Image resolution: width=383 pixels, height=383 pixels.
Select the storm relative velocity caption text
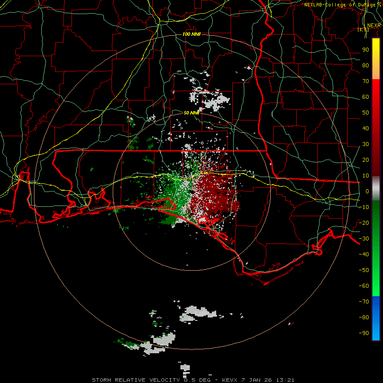click(193, 380)
